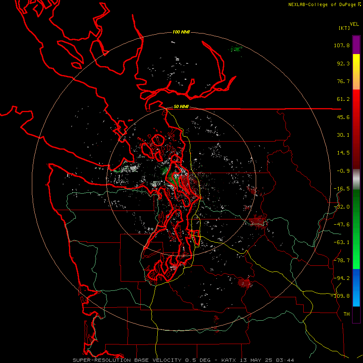363x363 pixels.
Task: Click the 76.7 velocity scale value
Action: click(x=343, y=81)
